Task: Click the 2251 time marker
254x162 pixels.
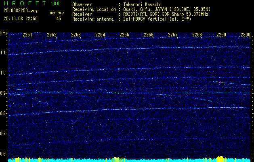Action: tap(27, 35)
